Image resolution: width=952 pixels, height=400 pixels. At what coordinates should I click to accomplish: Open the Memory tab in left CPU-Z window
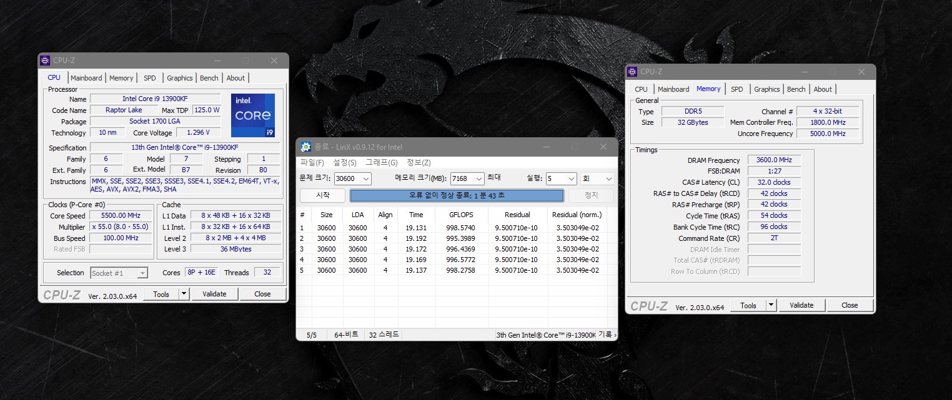pos(121,78)
